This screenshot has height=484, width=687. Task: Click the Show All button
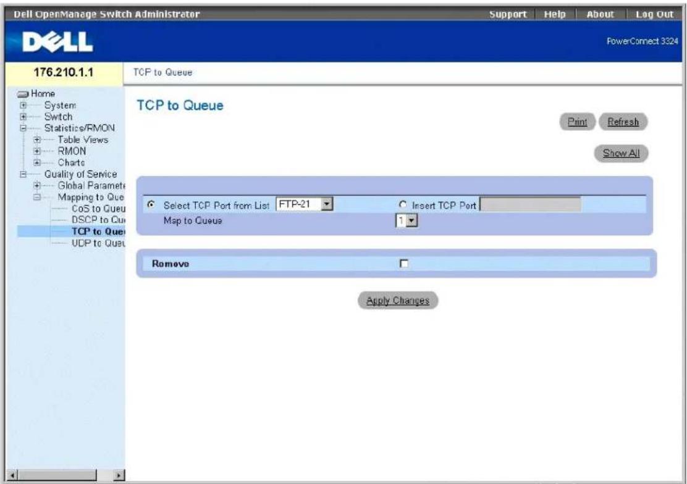[621, 153]
